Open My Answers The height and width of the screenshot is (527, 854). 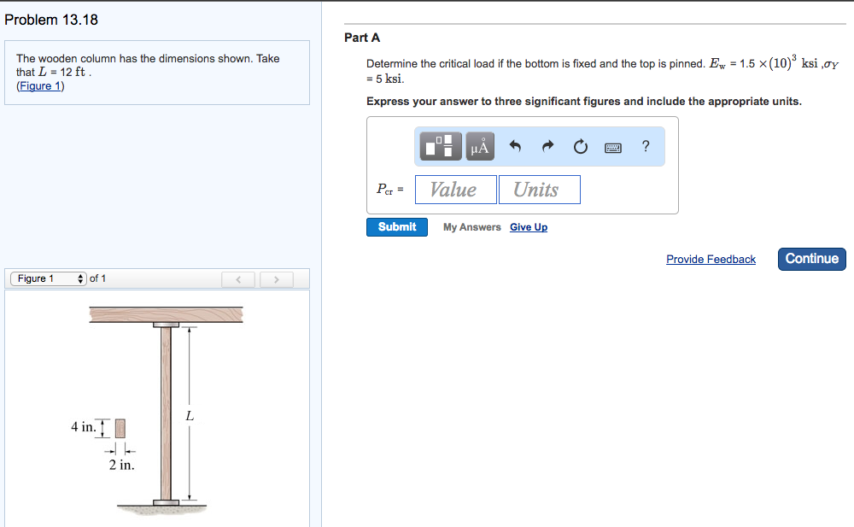pos(471,226)
